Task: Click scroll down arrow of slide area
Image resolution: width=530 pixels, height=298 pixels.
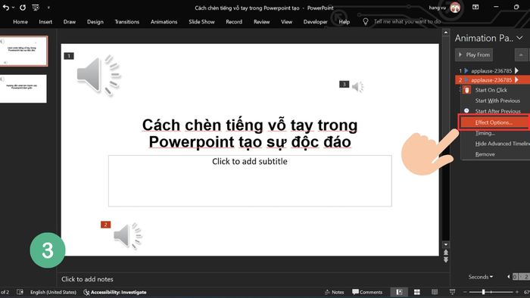Action: click(x=445, y=244)
